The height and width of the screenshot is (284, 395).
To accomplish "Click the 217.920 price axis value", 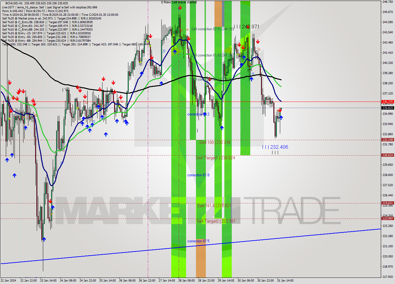I will tap(388, 277).
